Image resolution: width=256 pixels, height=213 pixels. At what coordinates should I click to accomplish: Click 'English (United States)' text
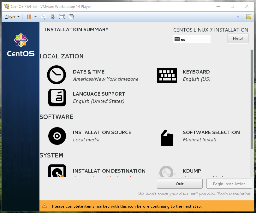point(98,101)
